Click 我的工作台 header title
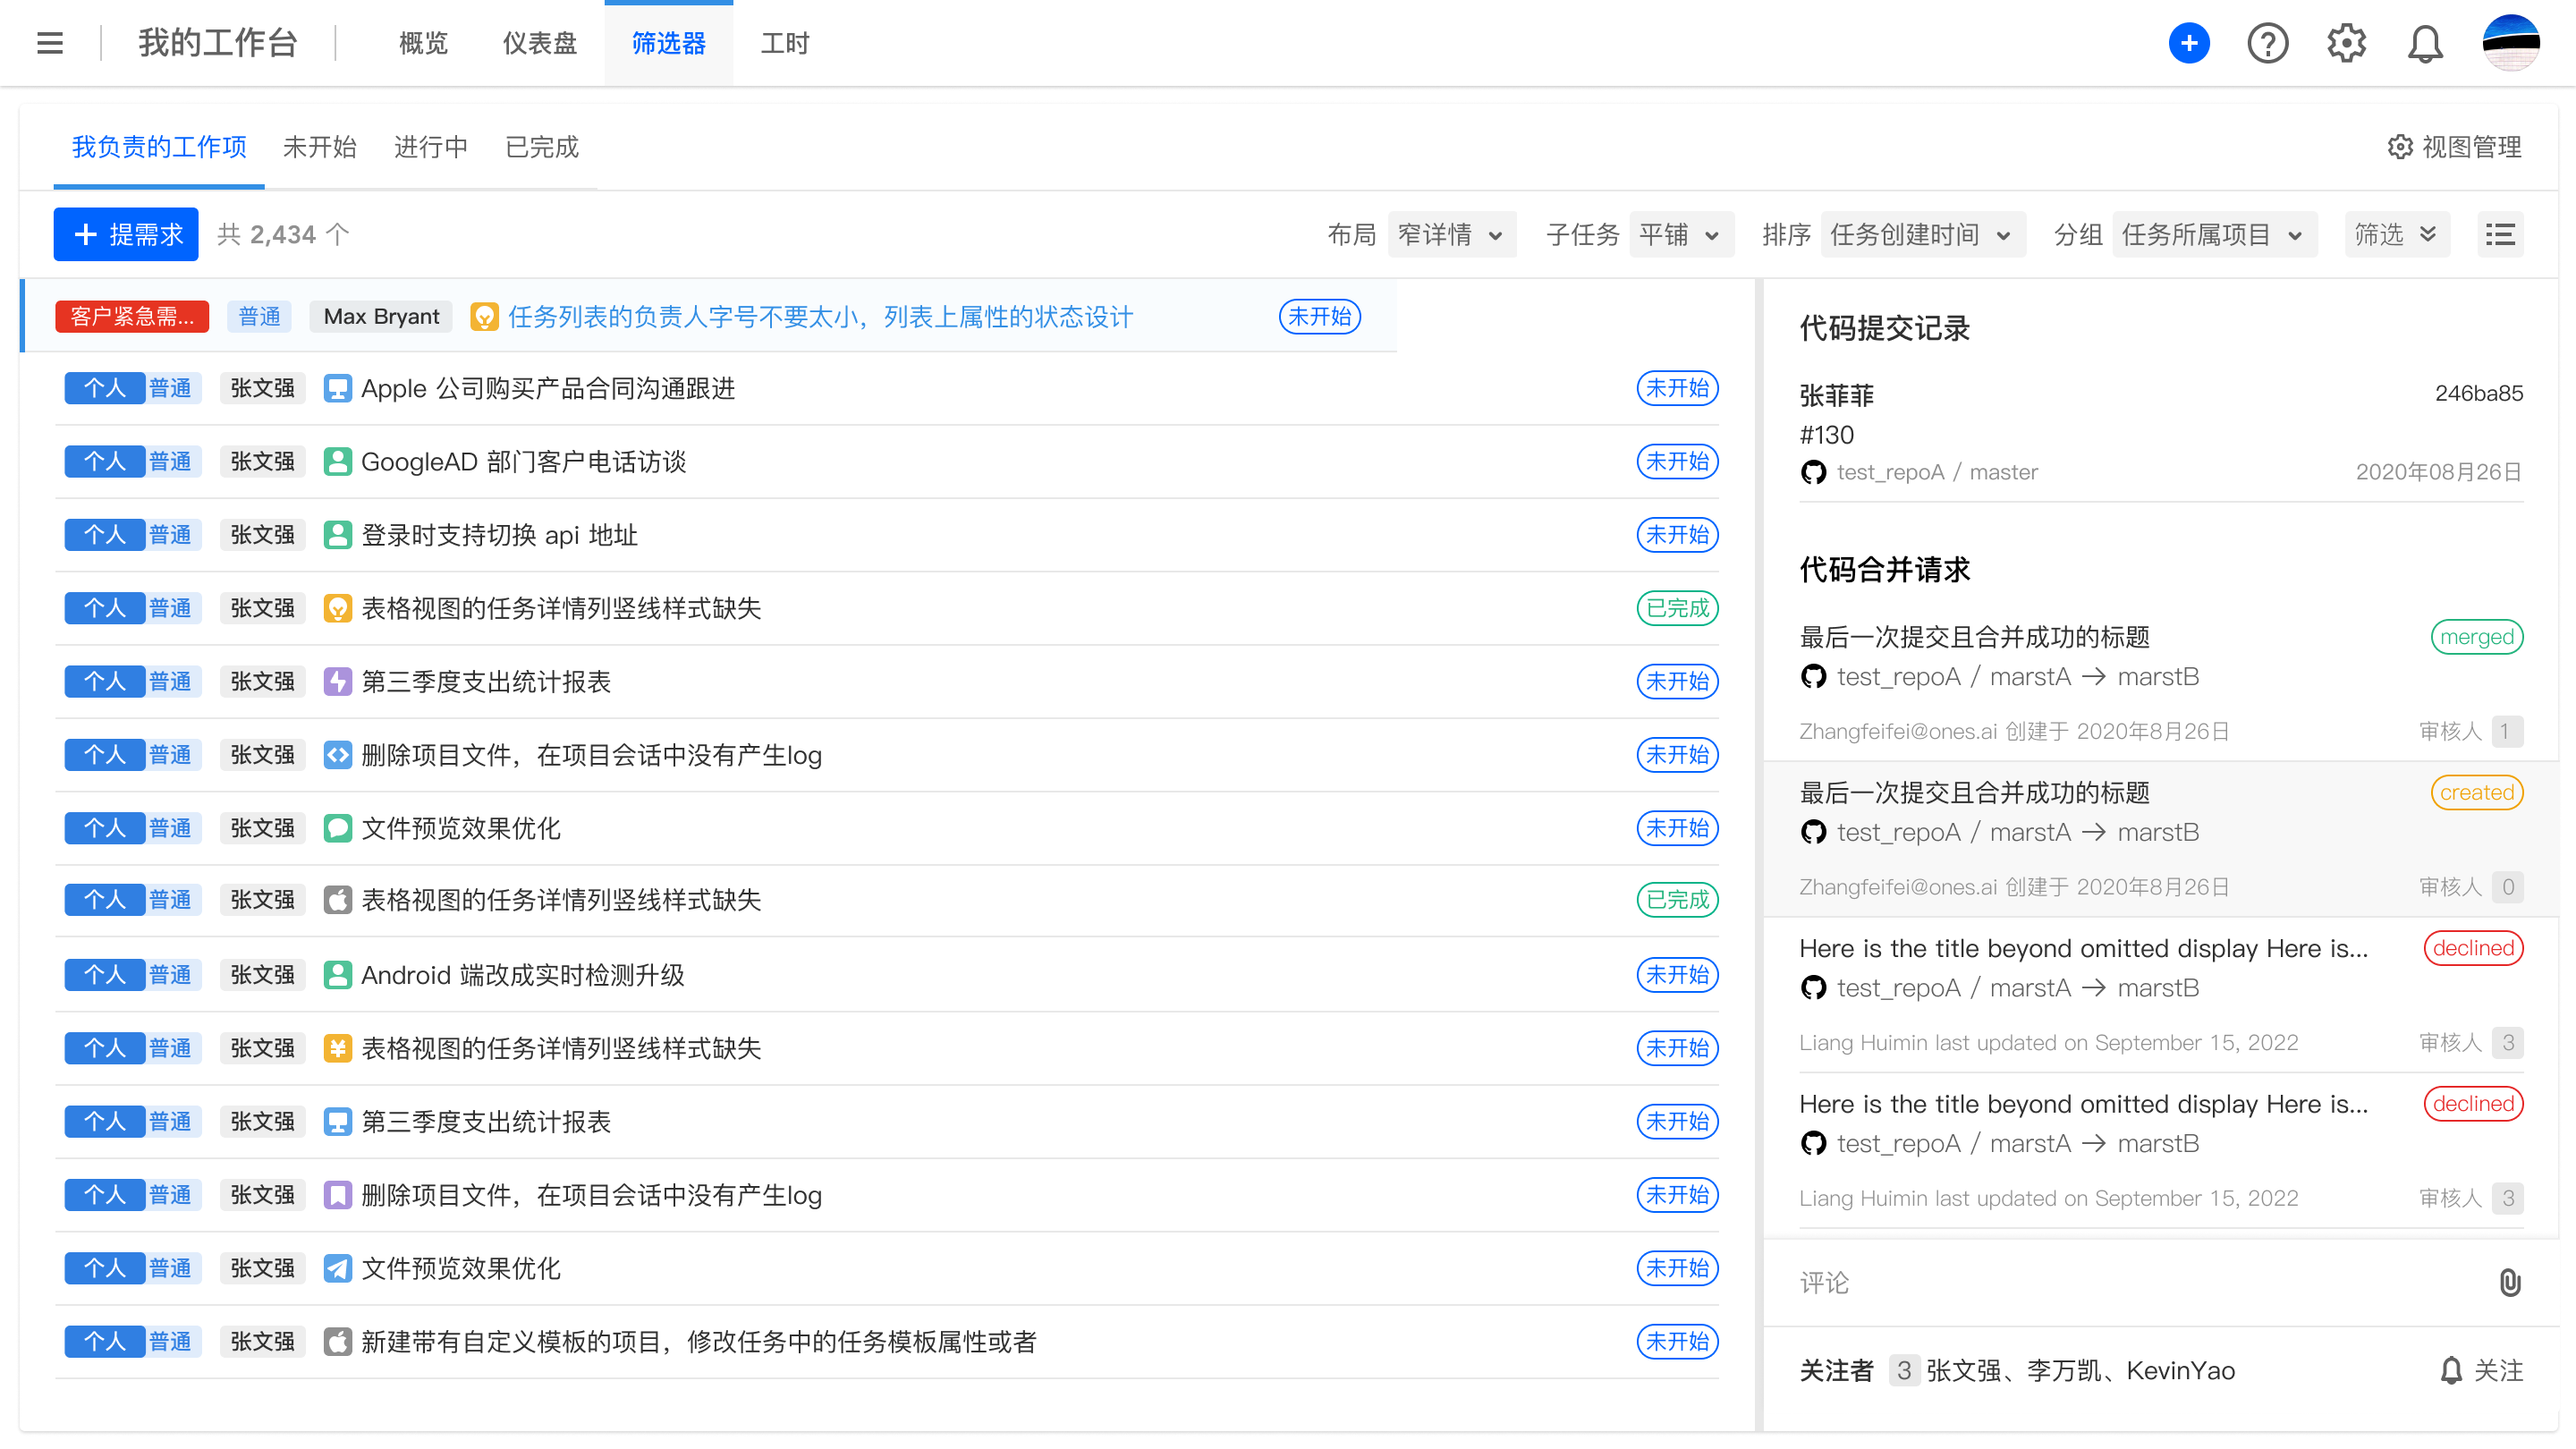The height and width of the screenshot is (1449, 2576). pyautogui.click(x=218, y=43)
